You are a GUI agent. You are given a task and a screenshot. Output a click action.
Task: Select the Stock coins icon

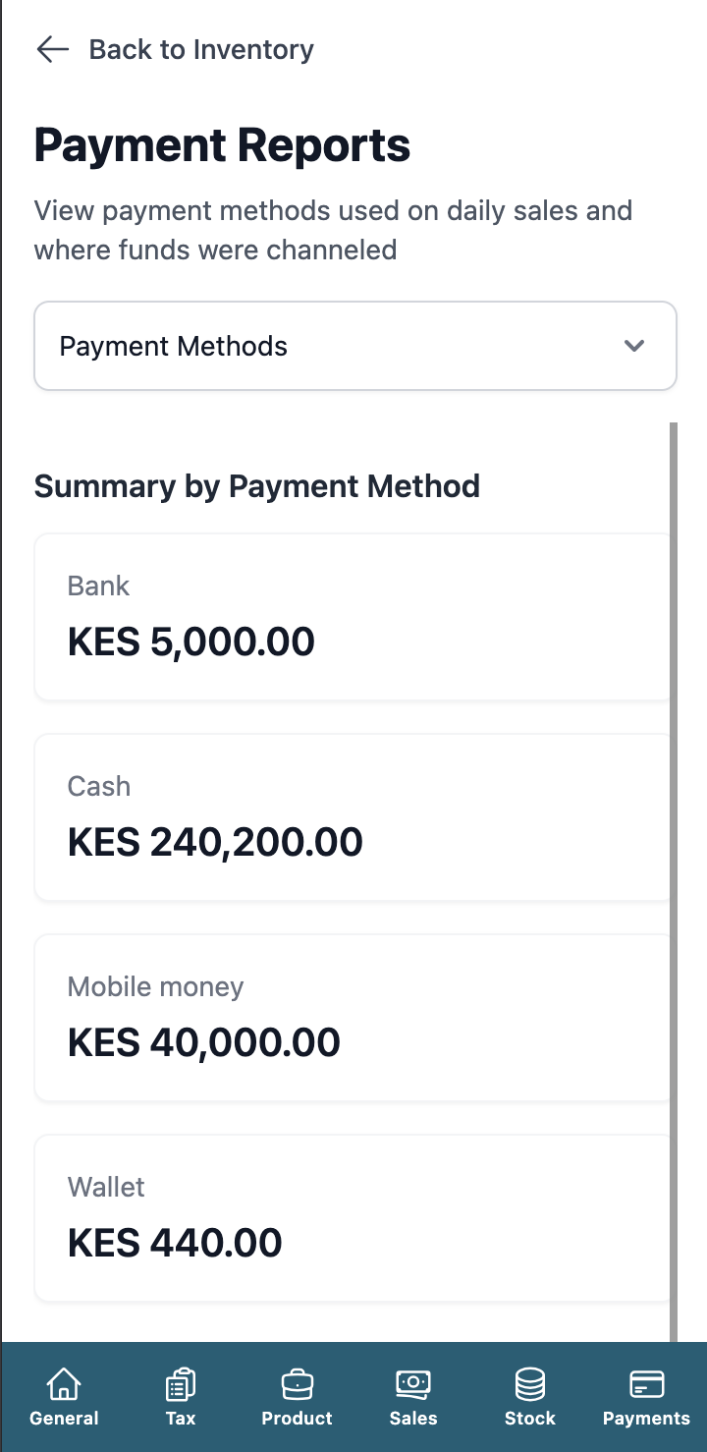[x=529, y=1382]
